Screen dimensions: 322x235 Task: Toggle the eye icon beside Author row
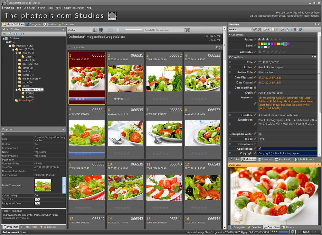tap(230, 67)
